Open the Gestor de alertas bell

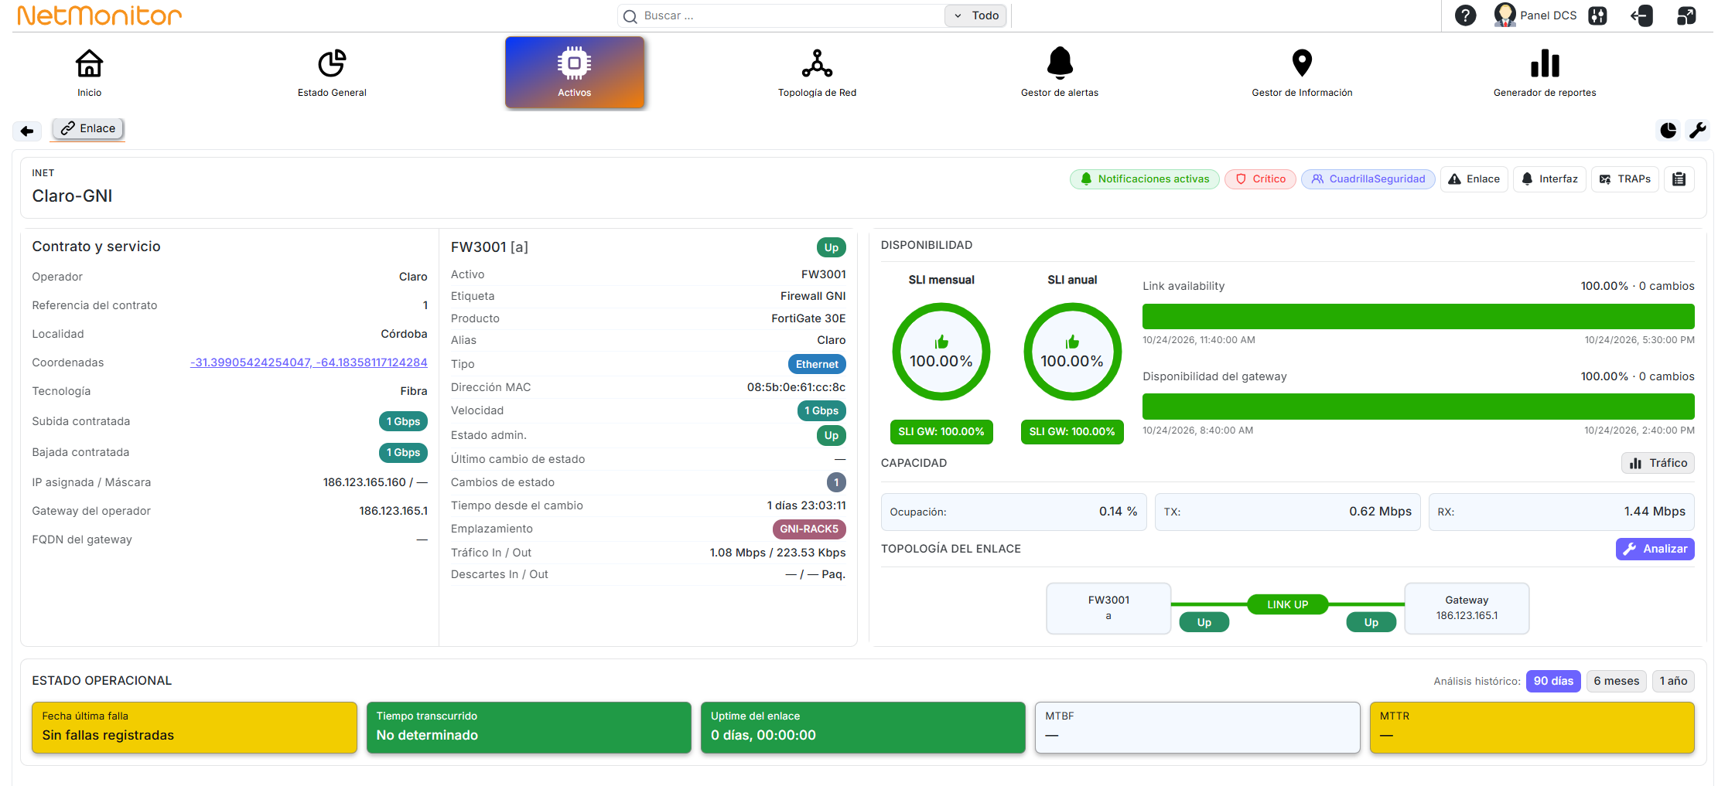point(1060,72)
